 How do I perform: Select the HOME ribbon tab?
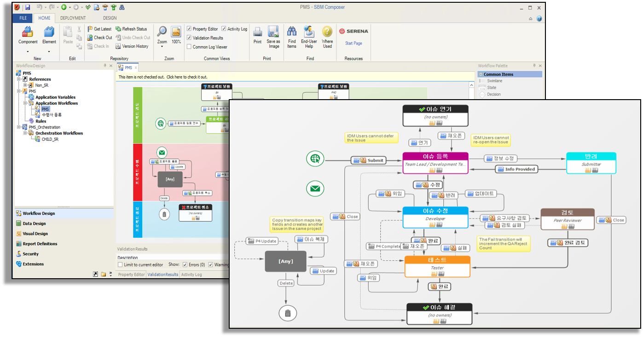click(45, 18)
